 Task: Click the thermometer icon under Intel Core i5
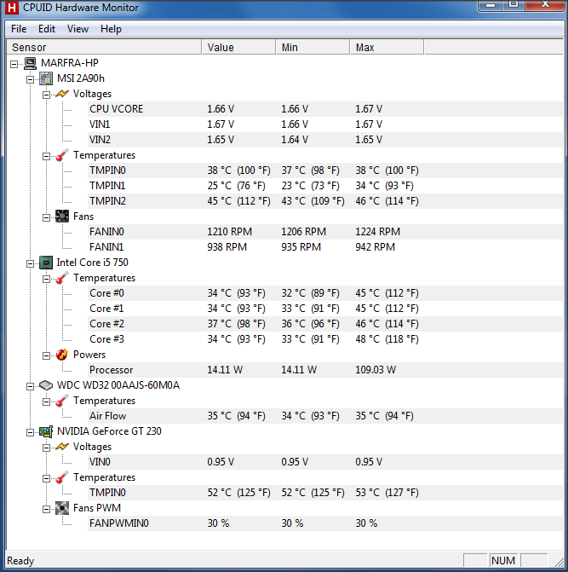(62, 278)
